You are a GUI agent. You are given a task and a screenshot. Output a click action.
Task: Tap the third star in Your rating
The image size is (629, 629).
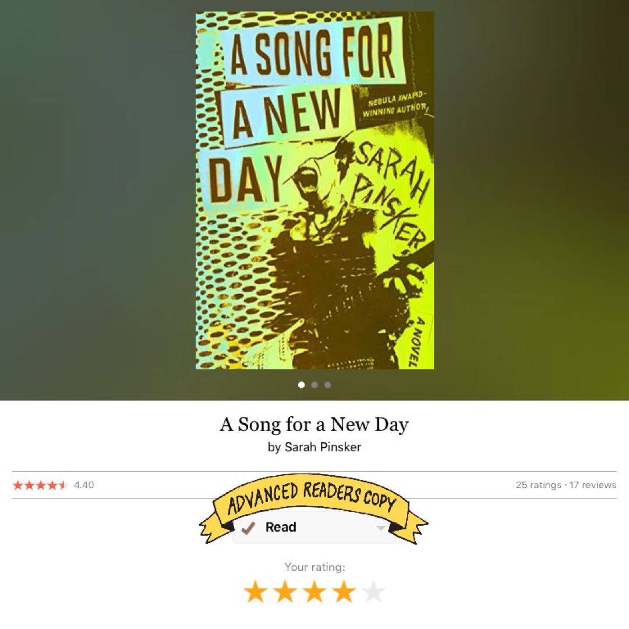(315, 592)
